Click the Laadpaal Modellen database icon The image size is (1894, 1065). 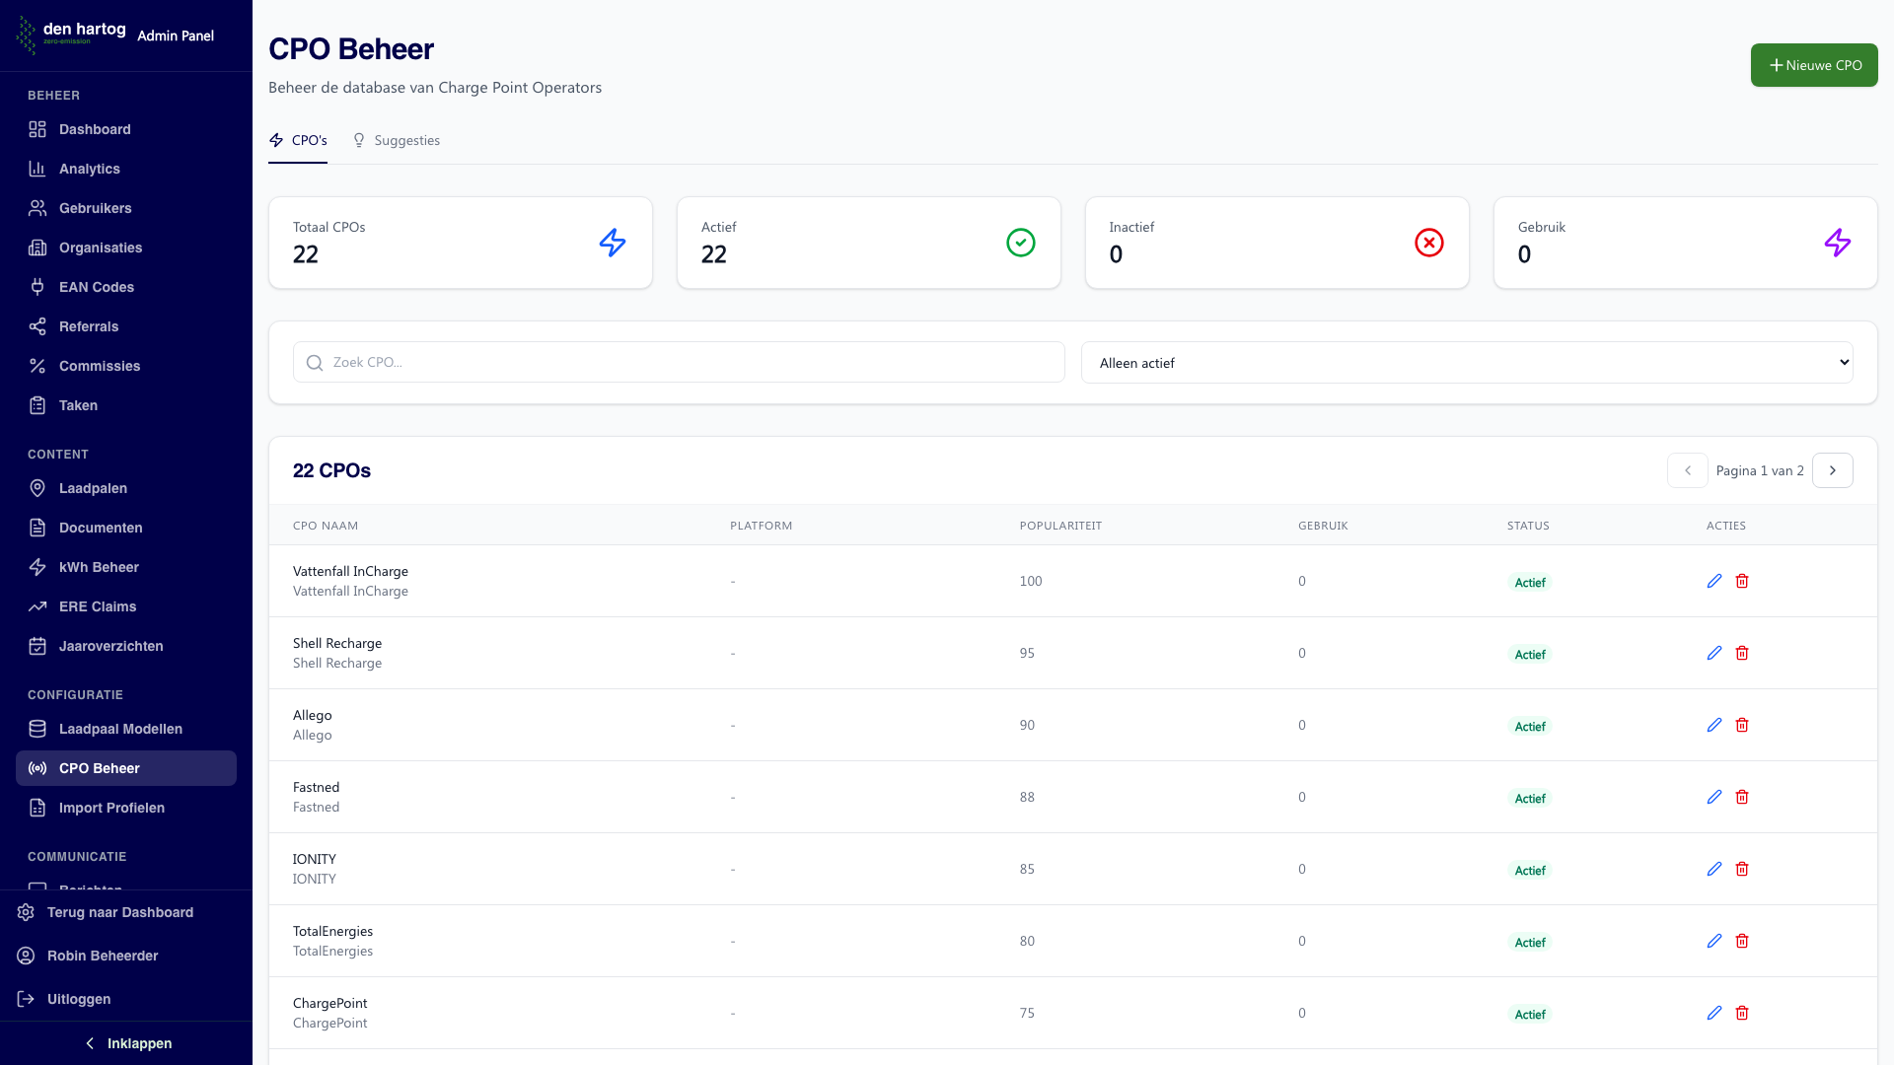point(37,729)
